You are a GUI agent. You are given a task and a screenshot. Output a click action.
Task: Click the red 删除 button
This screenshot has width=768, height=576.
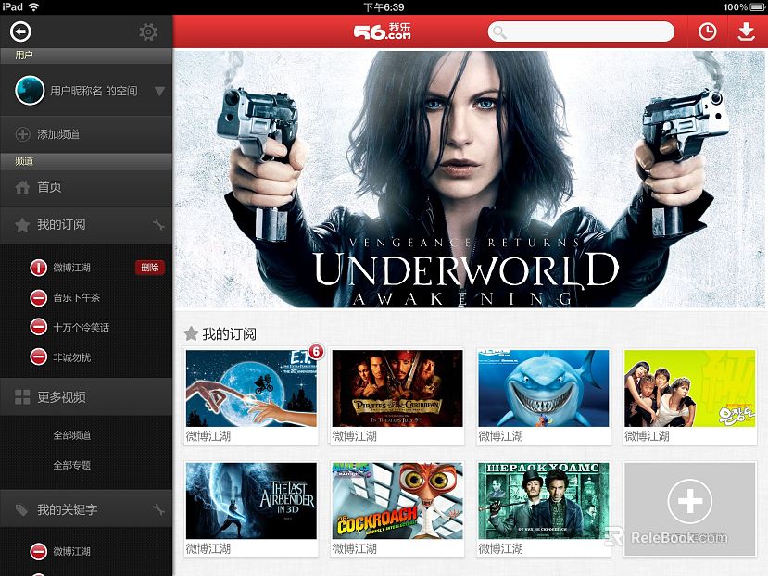(150, 268)
